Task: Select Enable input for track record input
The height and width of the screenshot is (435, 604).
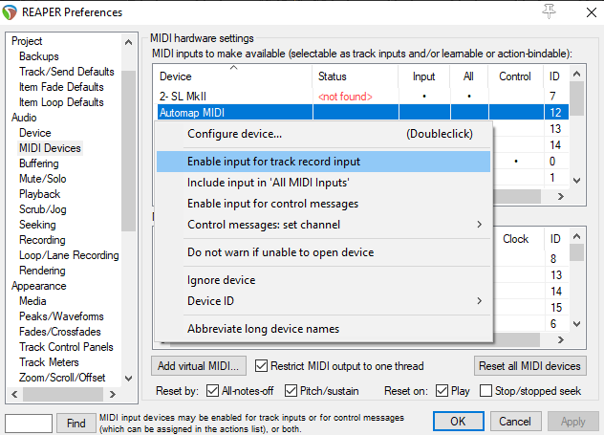Action: 324,162
